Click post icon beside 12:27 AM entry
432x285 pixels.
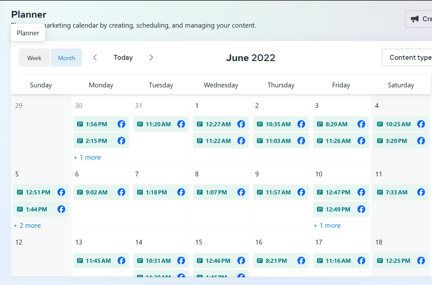pyautogui.click(x=200, y=124)
